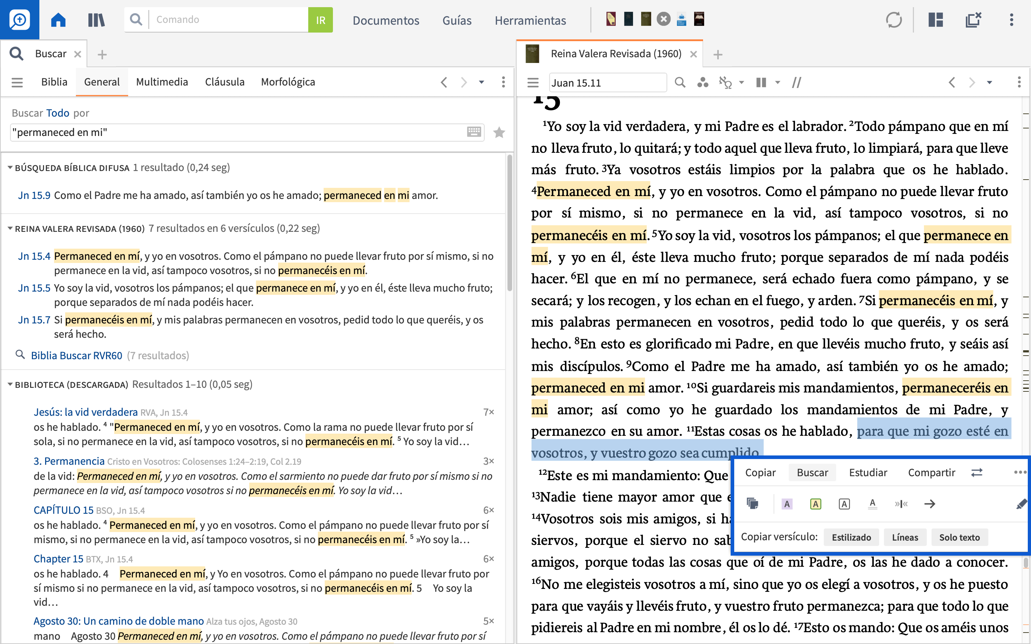The height and width of the screenshot is (644, 1031).
Task: Open the panel layouts icon
Action: coord(935,20)
